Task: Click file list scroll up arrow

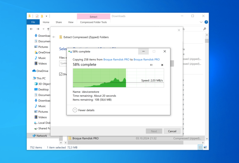Action: tap(207, 35)
